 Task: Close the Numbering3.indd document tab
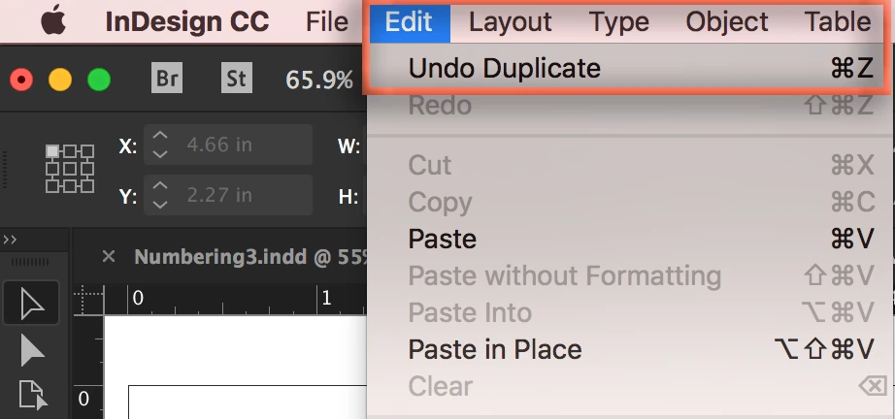pos(109,256)
